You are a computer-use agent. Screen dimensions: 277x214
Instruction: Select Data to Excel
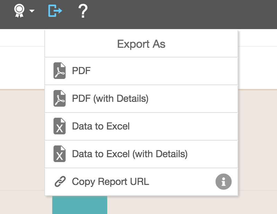tap(101, 126)
